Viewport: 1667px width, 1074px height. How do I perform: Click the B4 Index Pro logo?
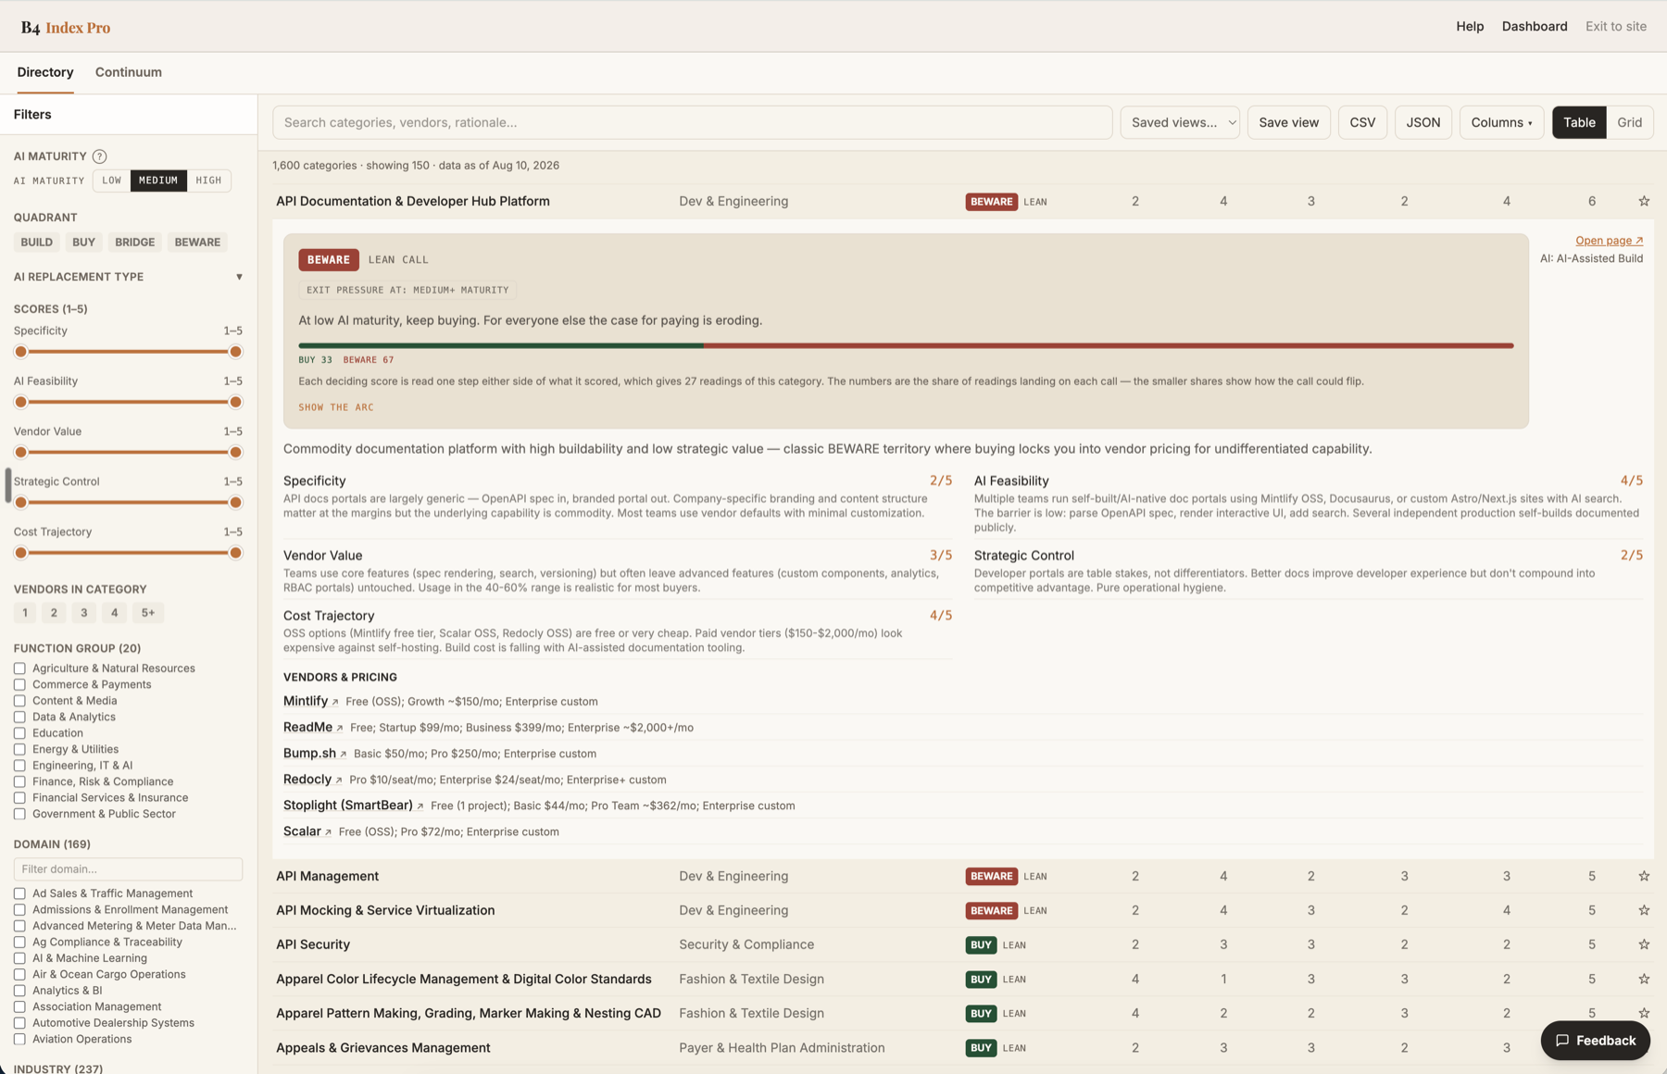65,27
